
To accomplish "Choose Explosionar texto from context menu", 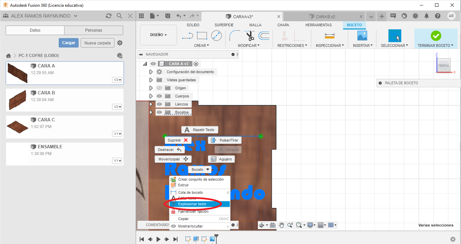I will [x=200, y=204].
